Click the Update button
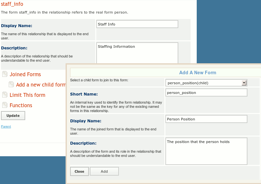This screenshot has height=184, width=261. (13, 116)
